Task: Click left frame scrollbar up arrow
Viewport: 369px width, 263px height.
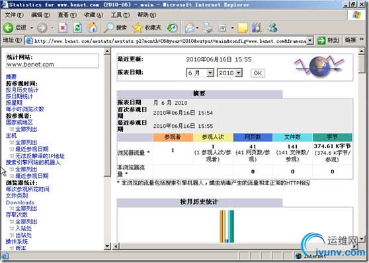Action: tap(107, 51)
